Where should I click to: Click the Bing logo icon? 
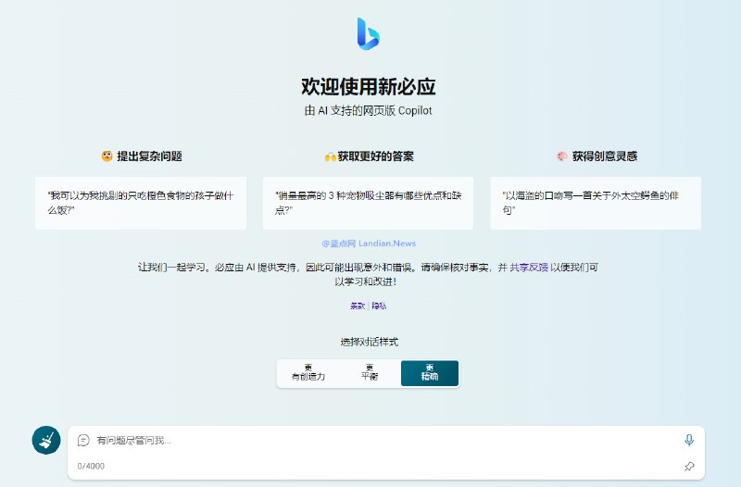point(368,33)
